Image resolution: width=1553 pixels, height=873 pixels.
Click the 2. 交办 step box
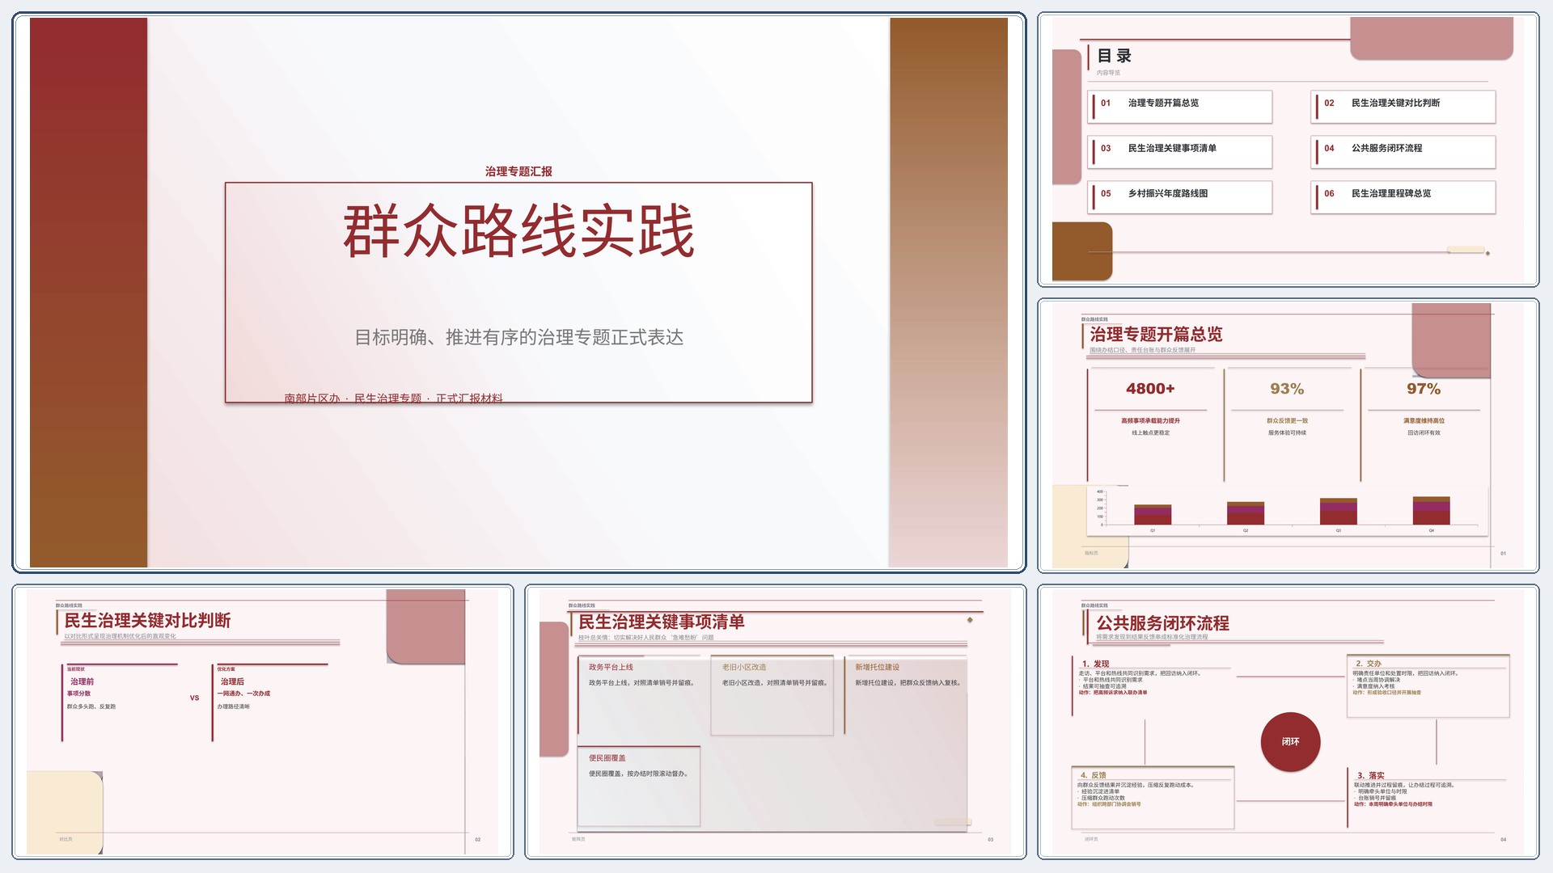pos(1428,686)
